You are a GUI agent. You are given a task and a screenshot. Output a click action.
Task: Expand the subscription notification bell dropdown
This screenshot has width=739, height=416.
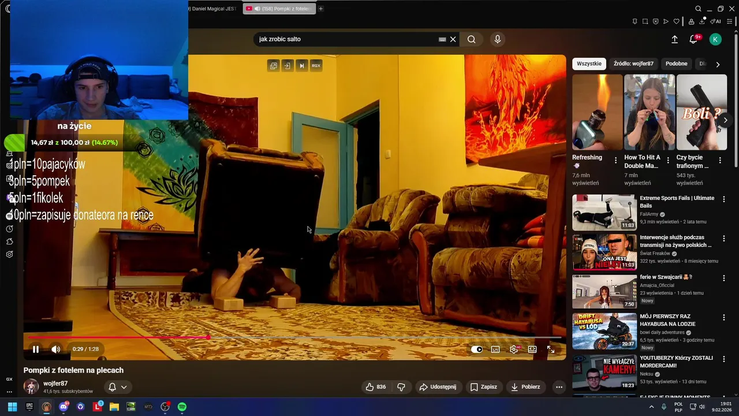pyautogui.click(x=117, y=387)
